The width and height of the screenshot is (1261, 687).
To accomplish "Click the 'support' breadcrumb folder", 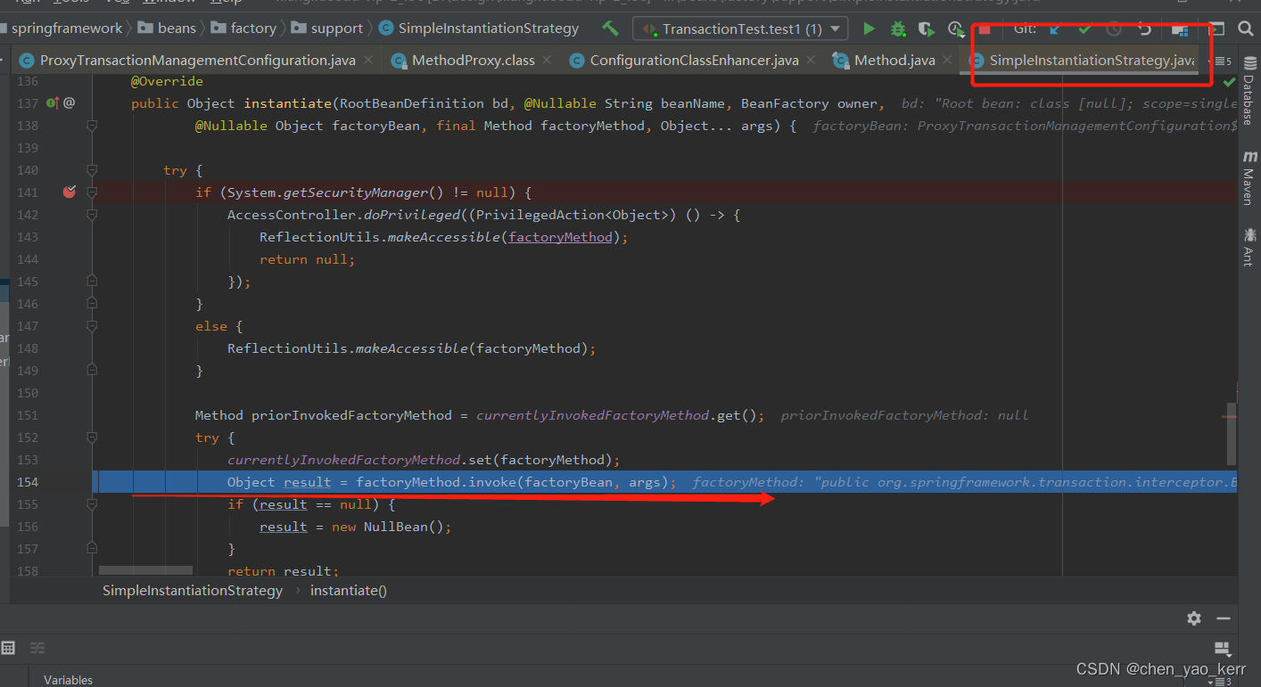I will coord(326,29).
